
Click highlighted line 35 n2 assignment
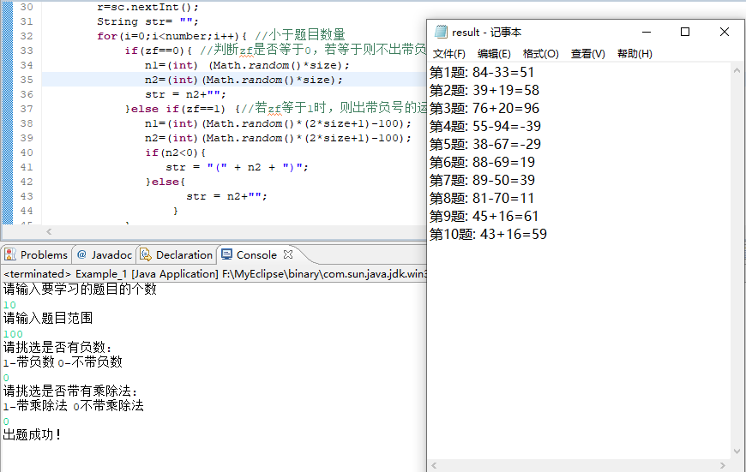(244, 80)
